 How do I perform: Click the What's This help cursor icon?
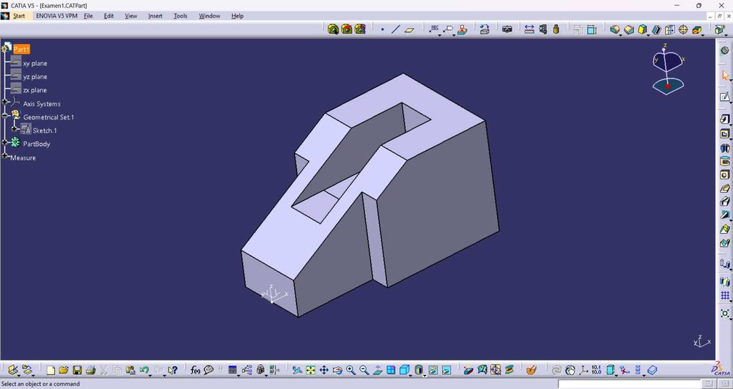click(172, 371)
